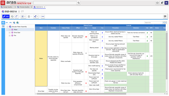169x96 pixels.
Task: Close the Process Quality tab
Action: [x=32, y=7]
